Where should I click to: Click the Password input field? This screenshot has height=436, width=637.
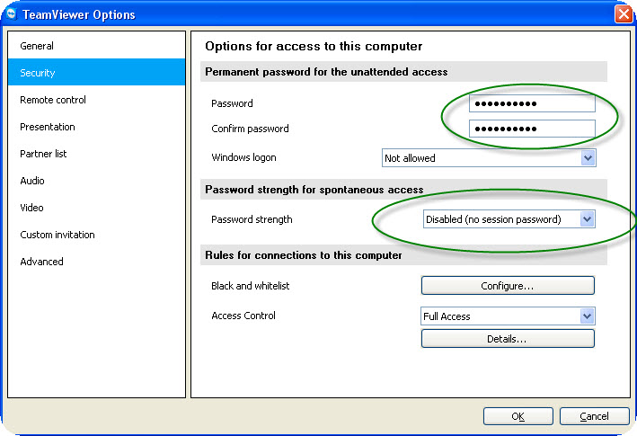click(x=532, y=103)
